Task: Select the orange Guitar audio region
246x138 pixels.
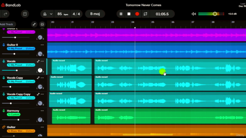Action: [146, 131]
